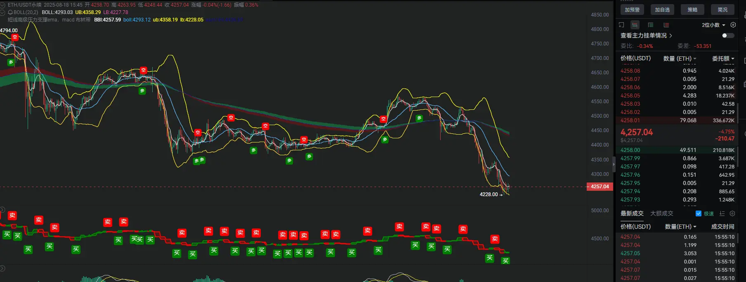The image size is (746, 282).
Task: Click the 空 marker near 4794.00 high
Action: coord(15,37)
